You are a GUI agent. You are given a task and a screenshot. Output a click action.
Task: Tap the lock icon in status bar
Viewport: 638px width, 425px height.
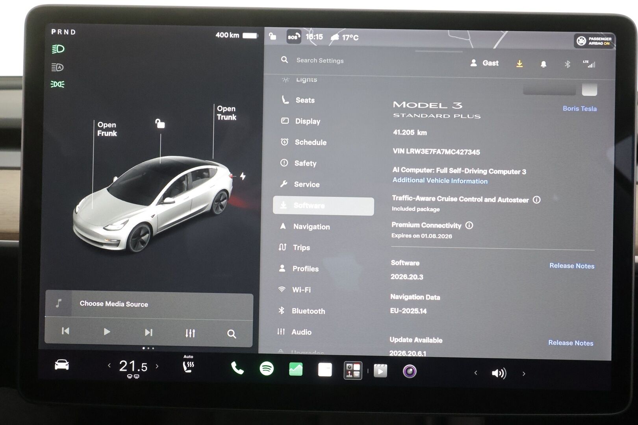[273, 37]
